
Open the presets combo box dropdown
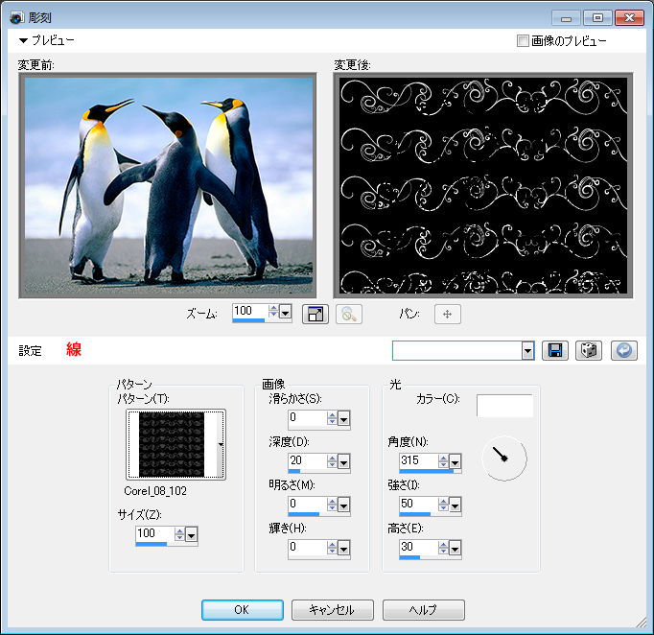[527, 351]
